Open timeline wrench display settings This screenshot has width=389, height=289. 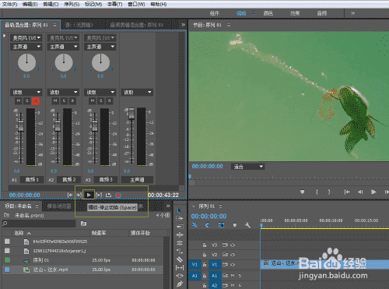(247, 225)
